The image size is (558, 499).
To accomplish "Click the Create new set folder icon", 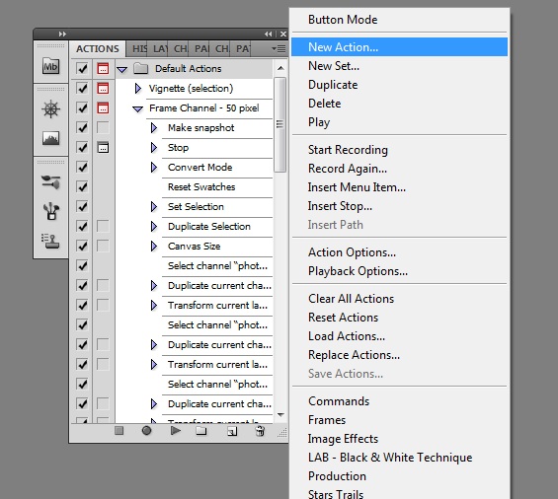I will (x=201, y=431).
